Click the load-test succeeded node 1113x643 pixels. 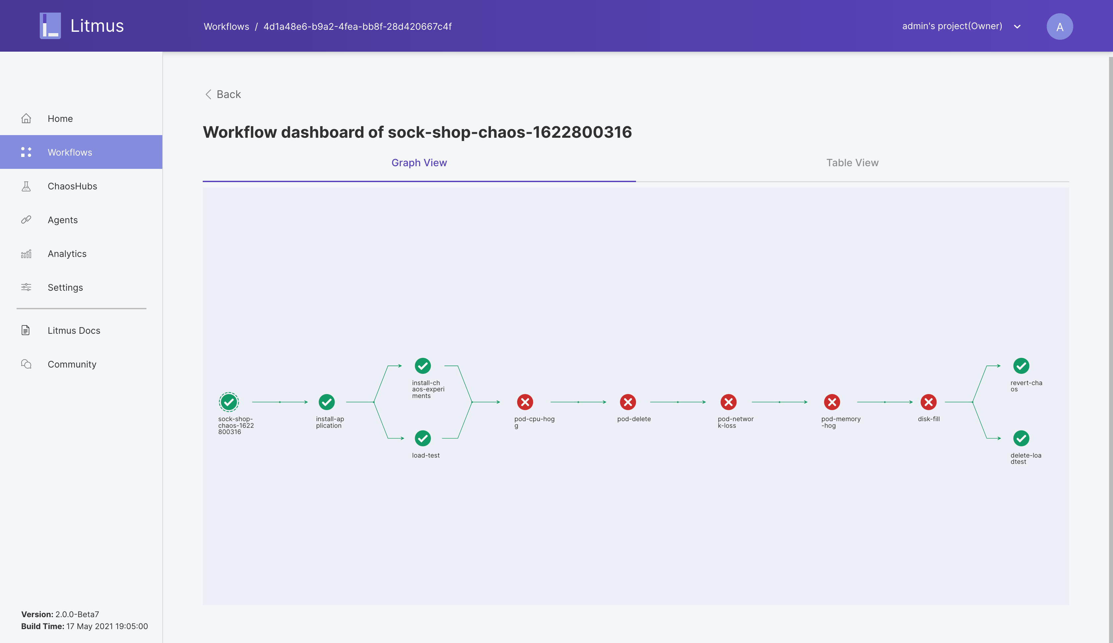[x=423, y=438]
